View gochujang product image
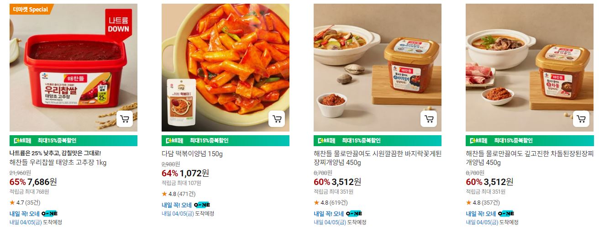 [x=74, y=68]
